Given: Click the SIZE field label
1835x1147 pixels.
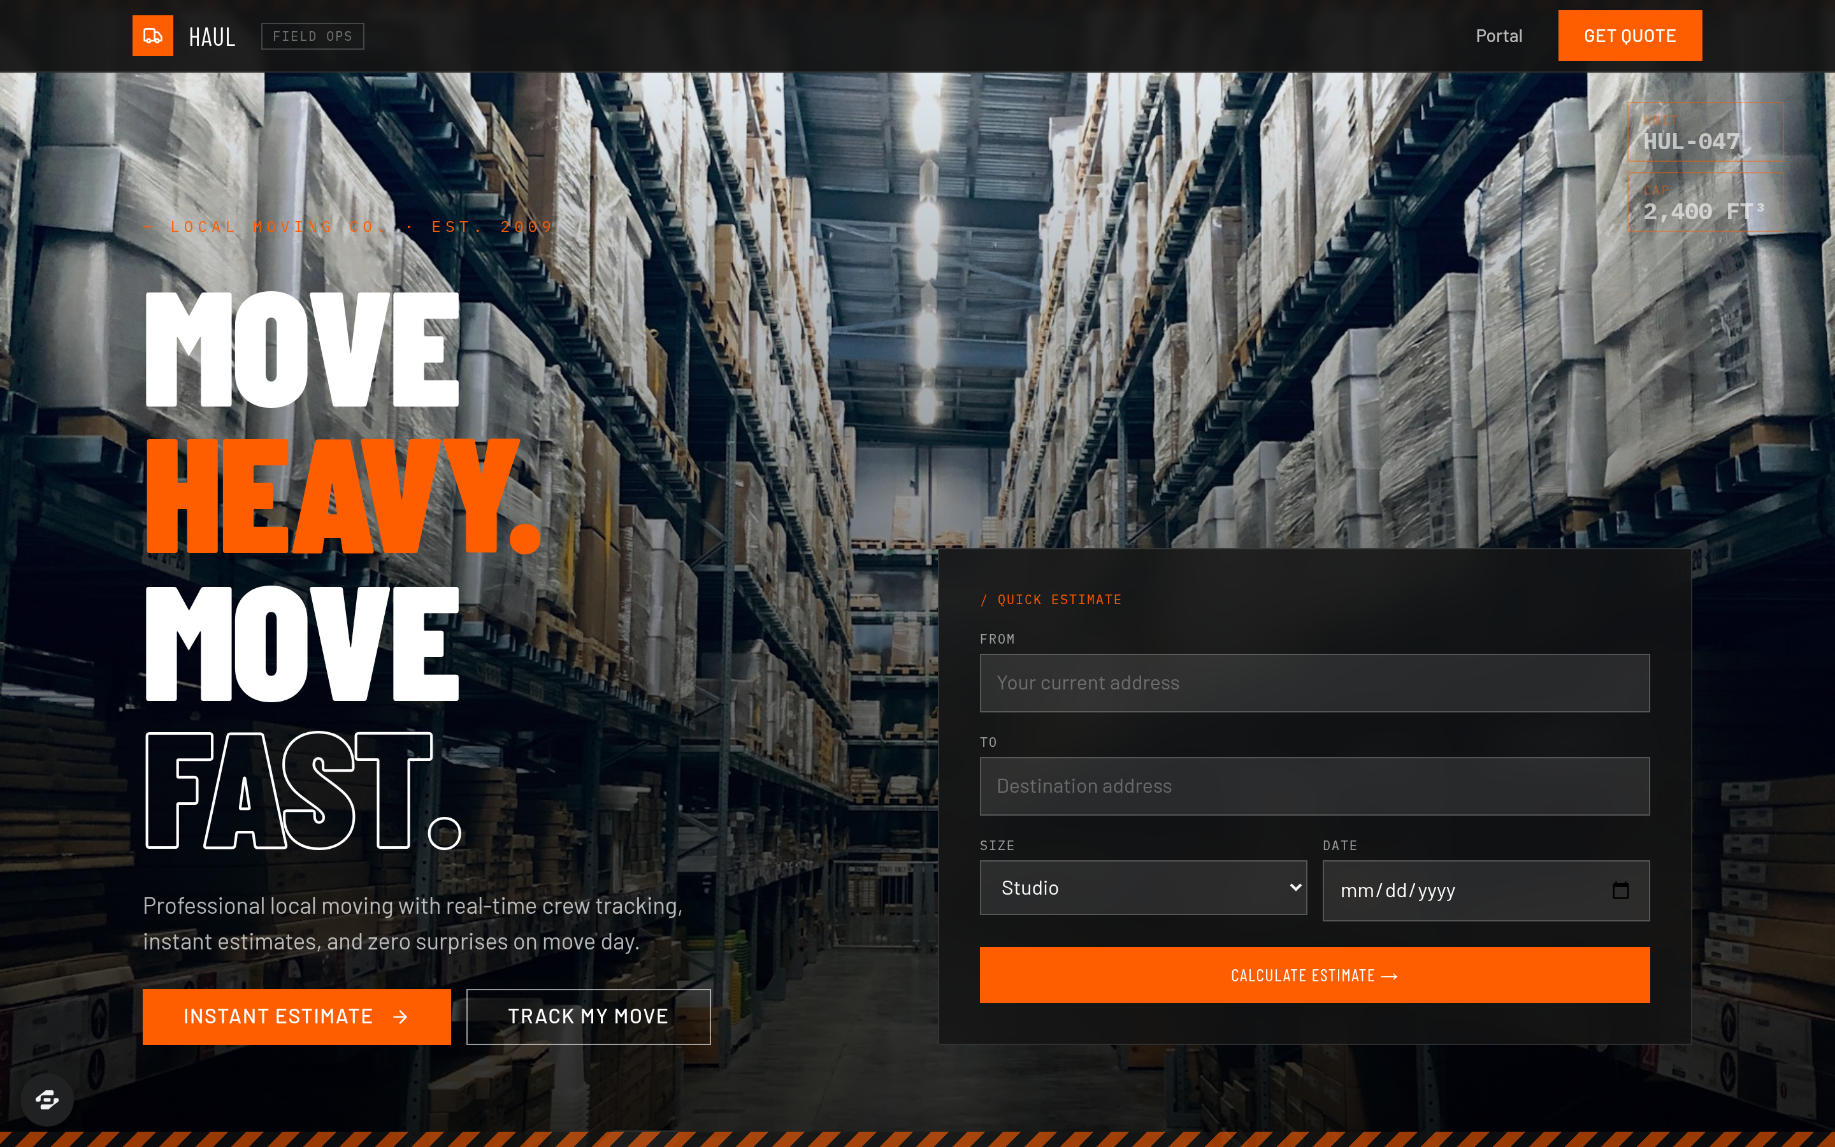Looking at the screenshot, I should [x=997, y=845].
